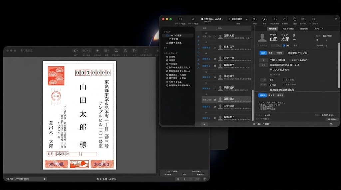Switch to the second tab in detail pane

coord(288,29)
